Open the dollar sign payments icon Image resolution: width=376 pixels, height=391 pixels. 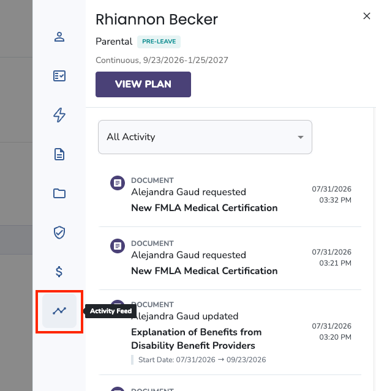[x=59, y=272]
